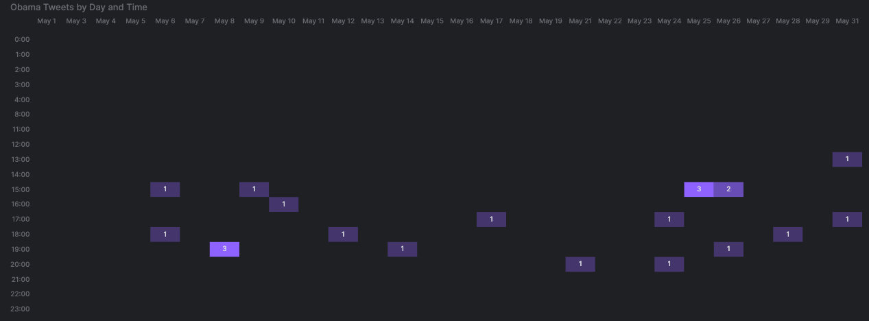Click the May 5 column label
Image resolution: width=869 pixels, height=321 pixels.
click(136, 21)
